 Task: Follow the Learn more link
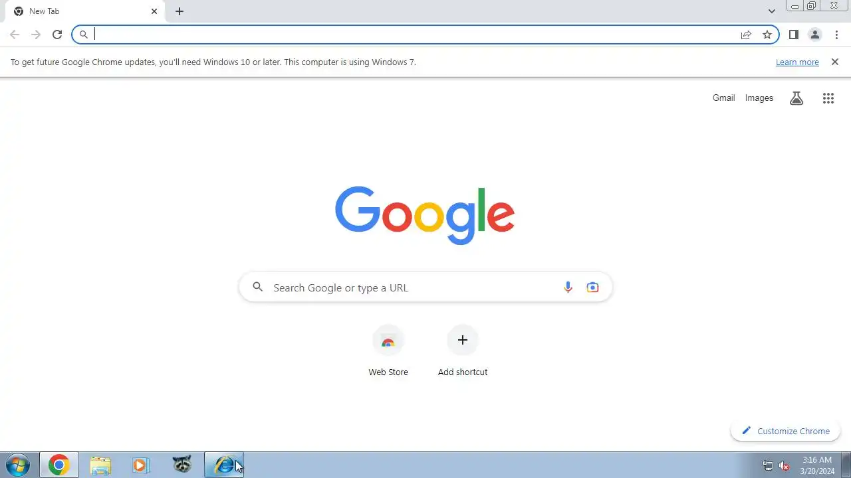[x=797, y=62]
